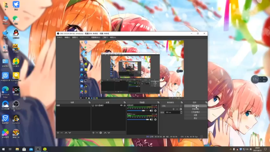Open Scene Collection menu in OBS

(x=96, y=37)
